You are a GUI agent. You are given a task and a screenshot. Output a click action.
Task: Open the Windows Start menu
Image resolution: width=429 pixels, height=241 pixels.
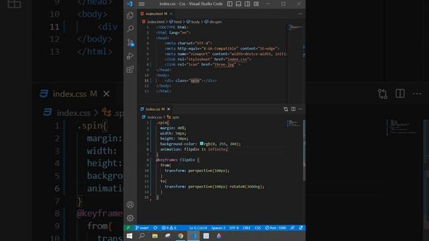coord(129,236)
